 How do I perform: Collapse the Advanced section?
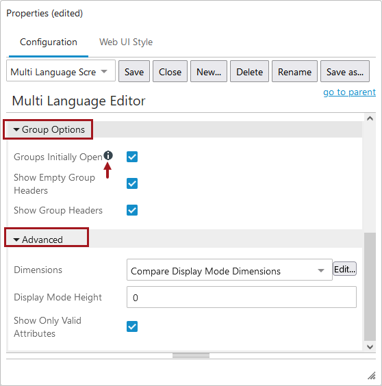38,240
